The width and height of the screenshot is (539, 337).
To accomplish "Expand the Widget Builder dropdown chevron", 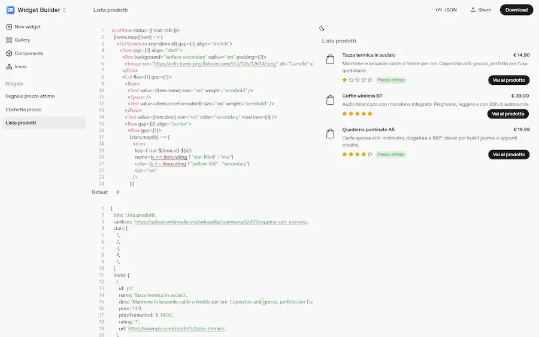I will pyautogui.click(x=64, y=10).
